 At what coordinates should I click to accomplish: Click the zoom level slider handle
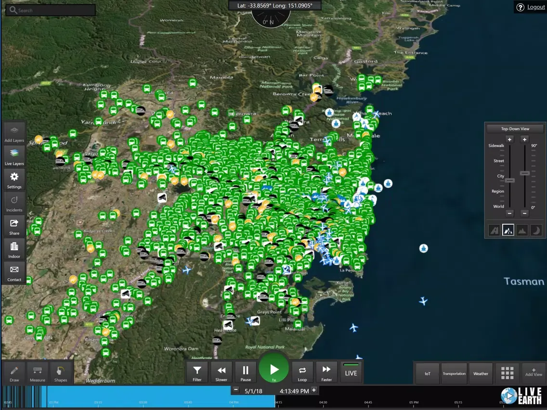click(x=509, y=180)
